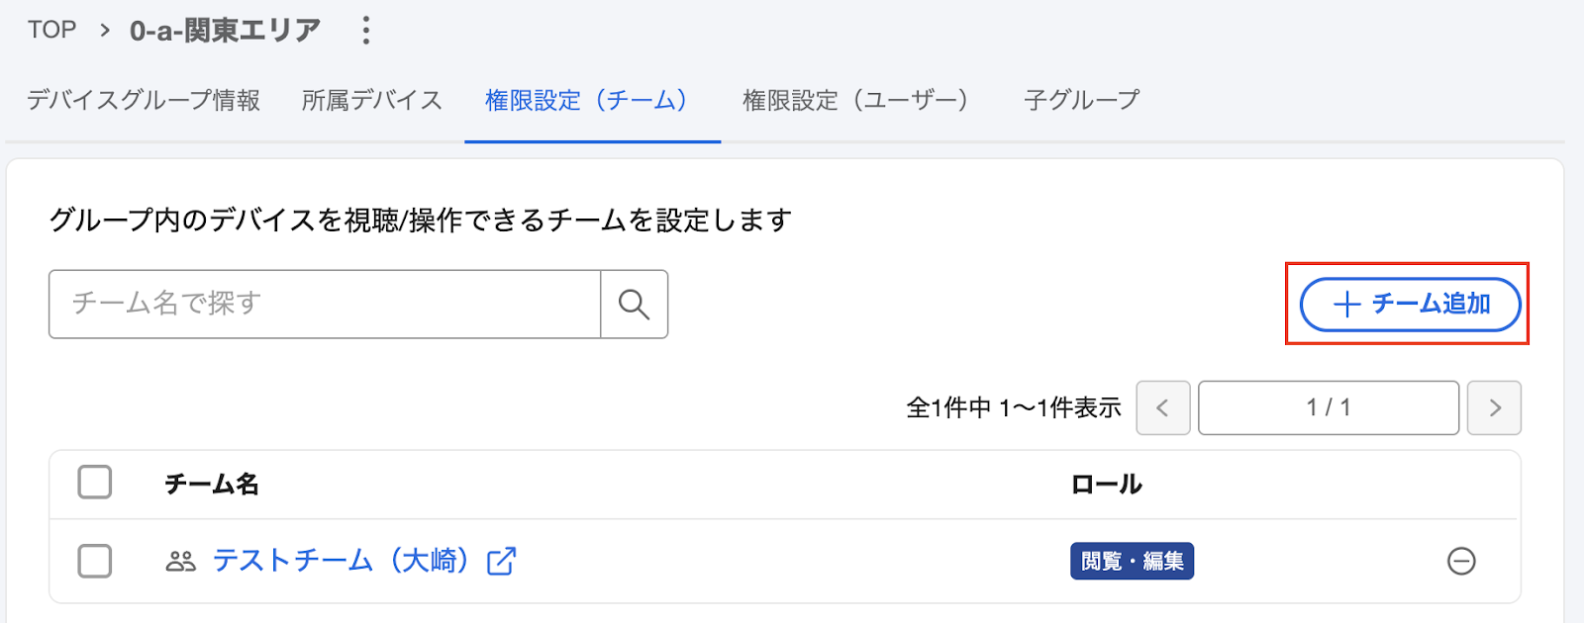
Task: Open the 所属デバイス tab
Action: pyautogui.click(x=372, y=100)
